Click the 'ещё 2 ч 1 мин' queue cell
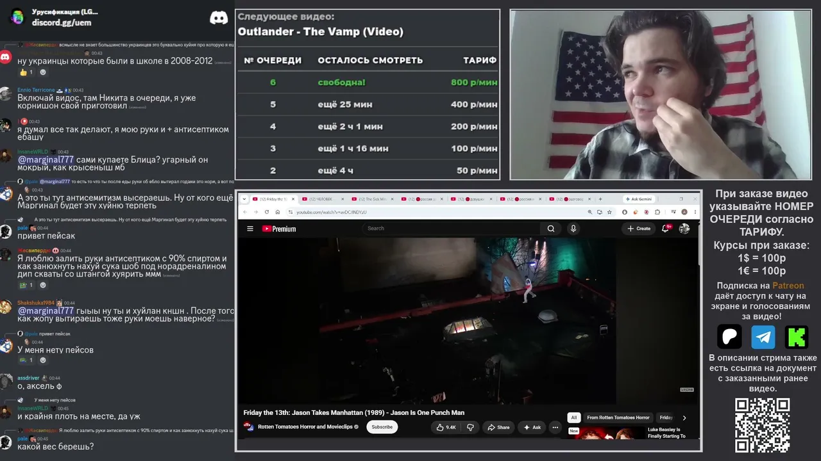This screenshot has height=461, width=821. point(350,126)
